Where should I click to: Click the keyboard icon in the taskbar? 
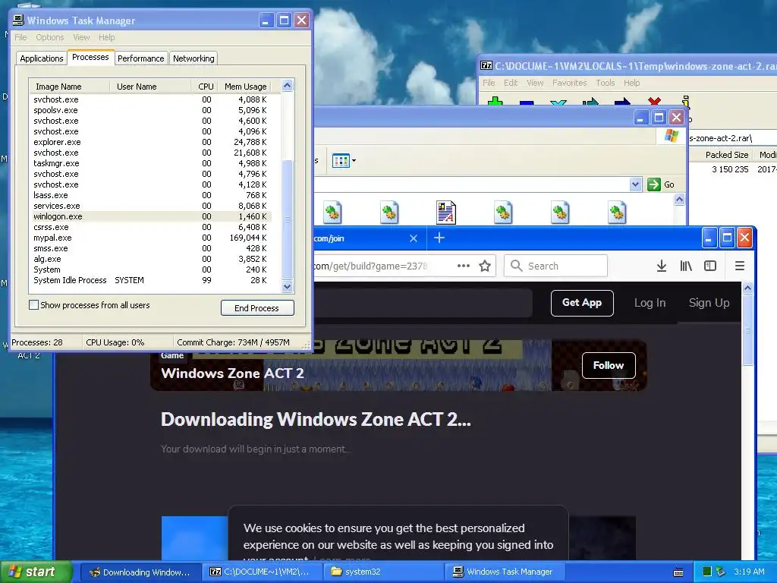point(678,572)
